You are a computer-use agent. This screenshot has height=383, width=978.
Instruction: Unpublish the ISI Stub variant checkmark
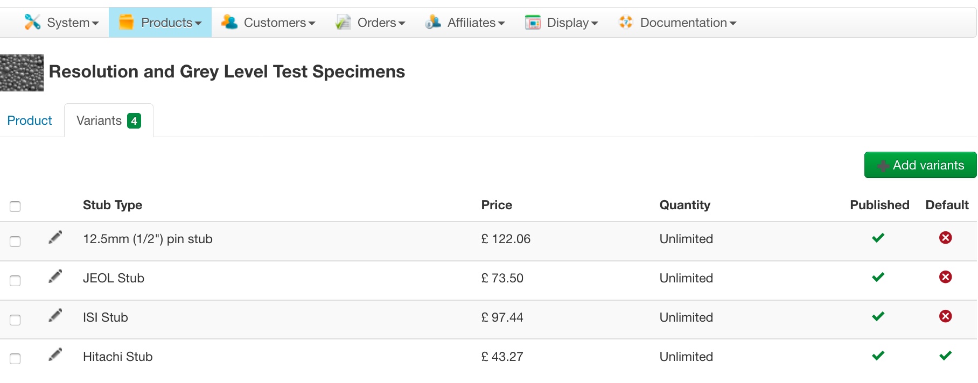point(878,316)
